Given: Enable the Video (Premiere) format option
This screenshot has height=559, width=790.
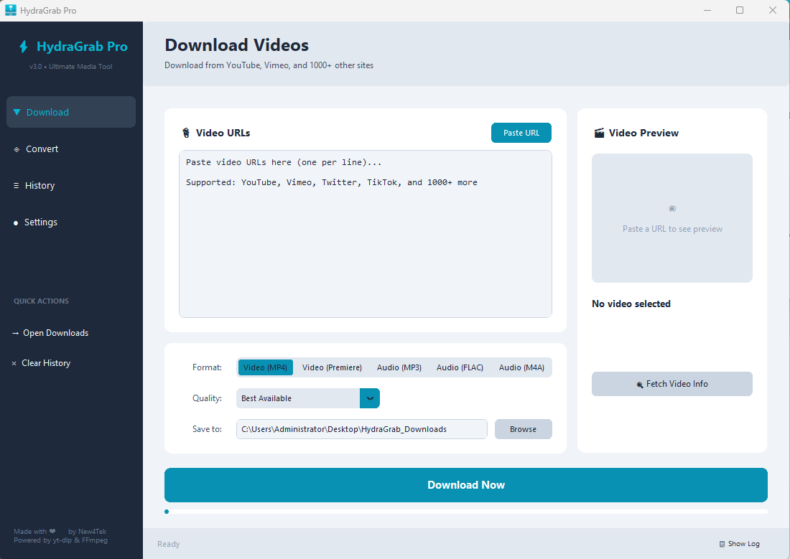Looking at the screenshot, I should (x=332, y=367).
